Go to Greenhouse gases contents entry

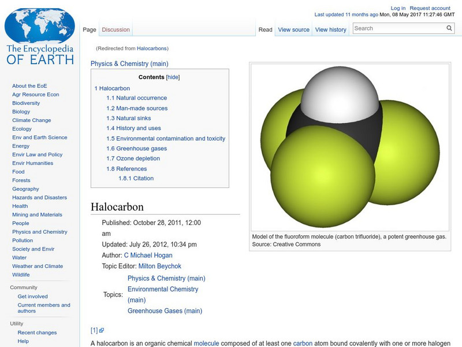click(x=141, y=149)
